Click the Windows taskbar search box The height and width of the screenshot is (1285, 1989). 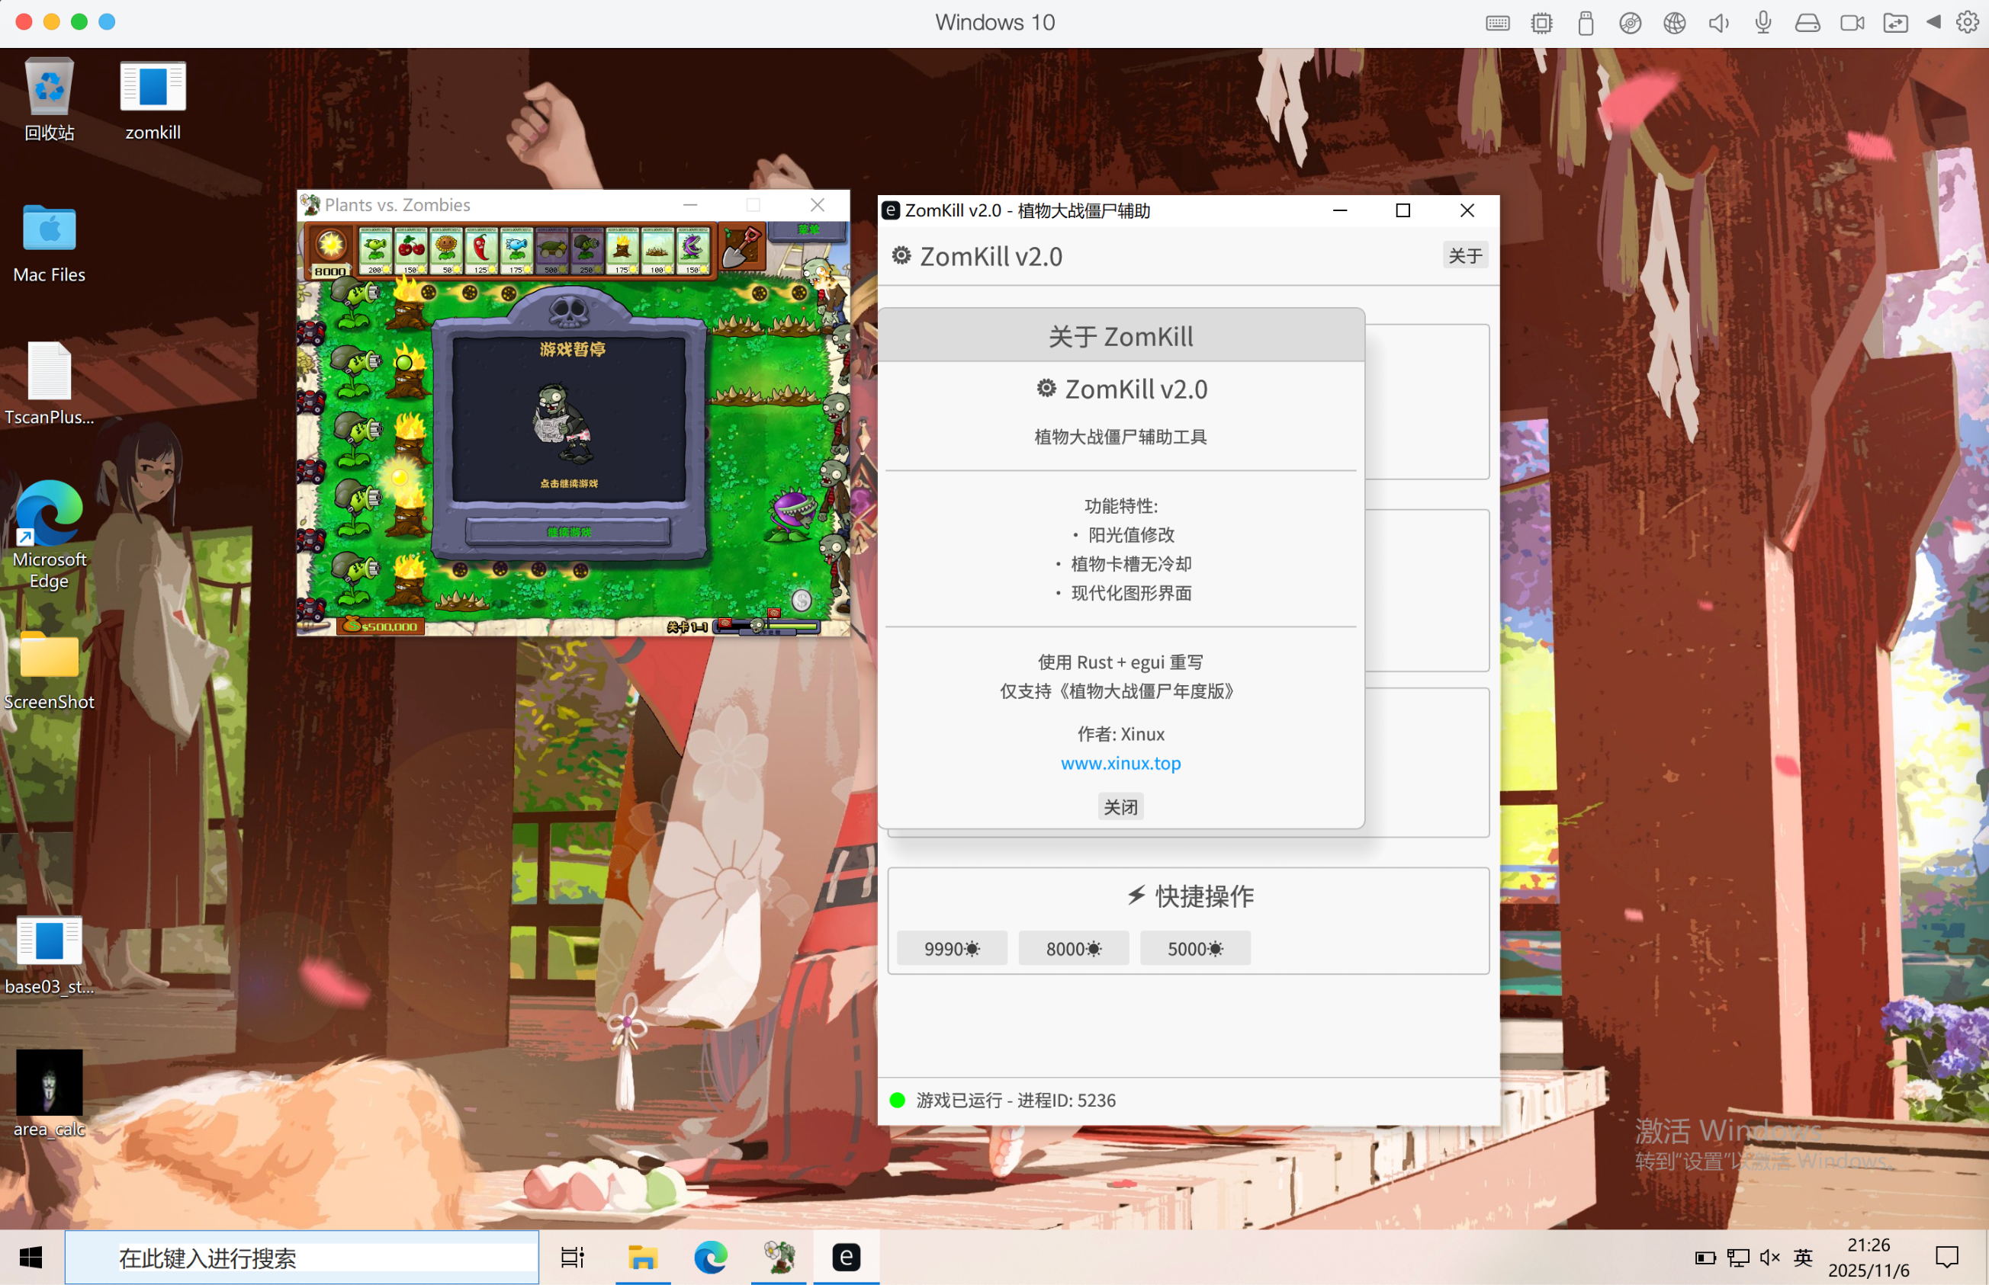(302, 1258)
